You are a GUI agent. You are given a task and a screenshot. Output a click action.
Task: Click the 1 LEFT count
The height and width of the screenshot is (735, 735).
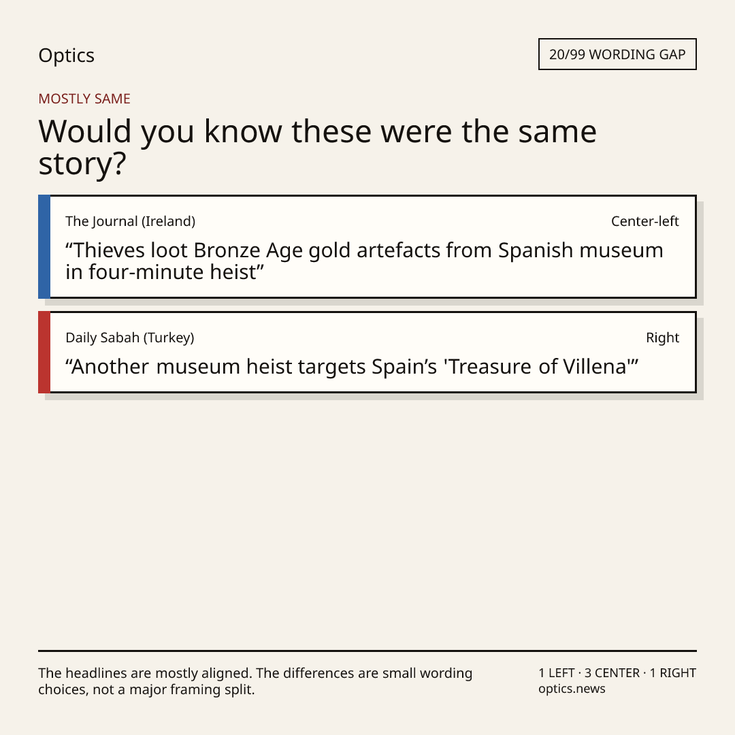pyautogui.click(x=557, y=673)
